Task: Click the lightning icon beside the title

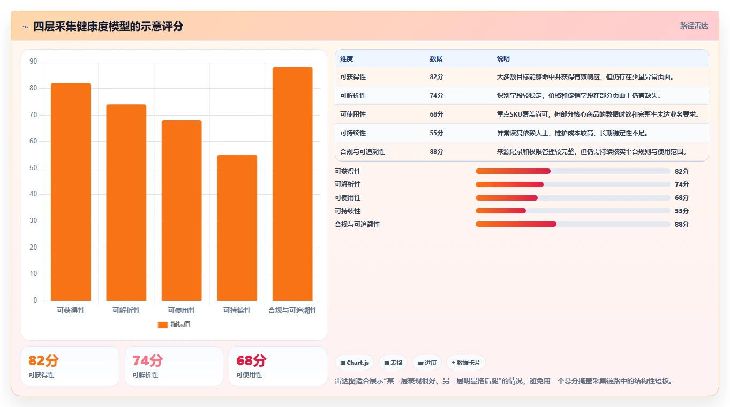Action: coord(25,27)
